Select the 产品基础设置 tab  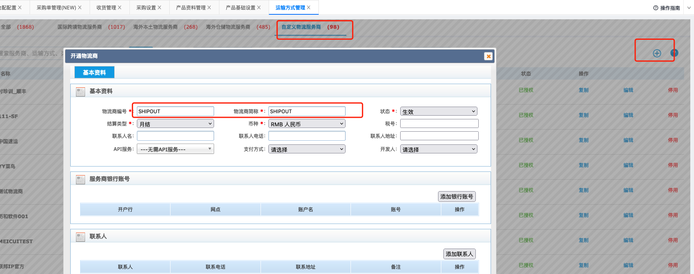241,7
